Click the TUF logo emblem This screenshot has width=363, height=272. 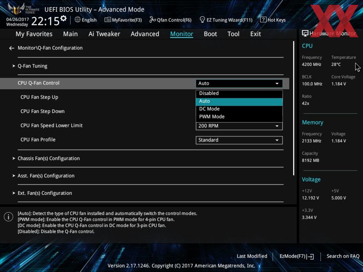[x=16, y=9]
